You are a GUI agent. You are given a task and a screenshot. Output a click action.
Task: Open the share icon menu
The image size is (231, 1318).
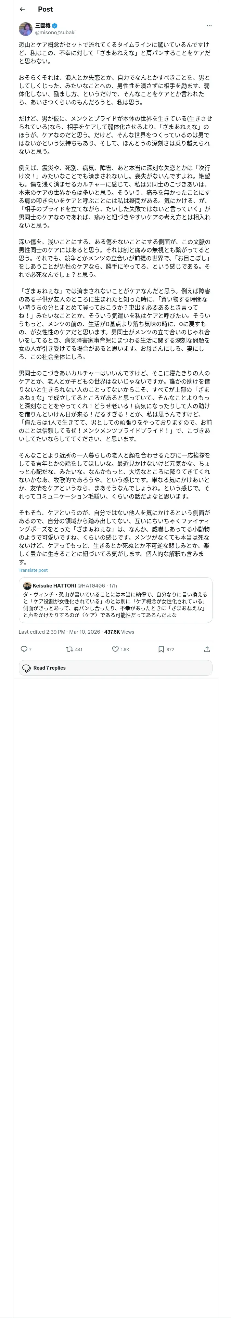pyautogui.click(x=207, y=649)
